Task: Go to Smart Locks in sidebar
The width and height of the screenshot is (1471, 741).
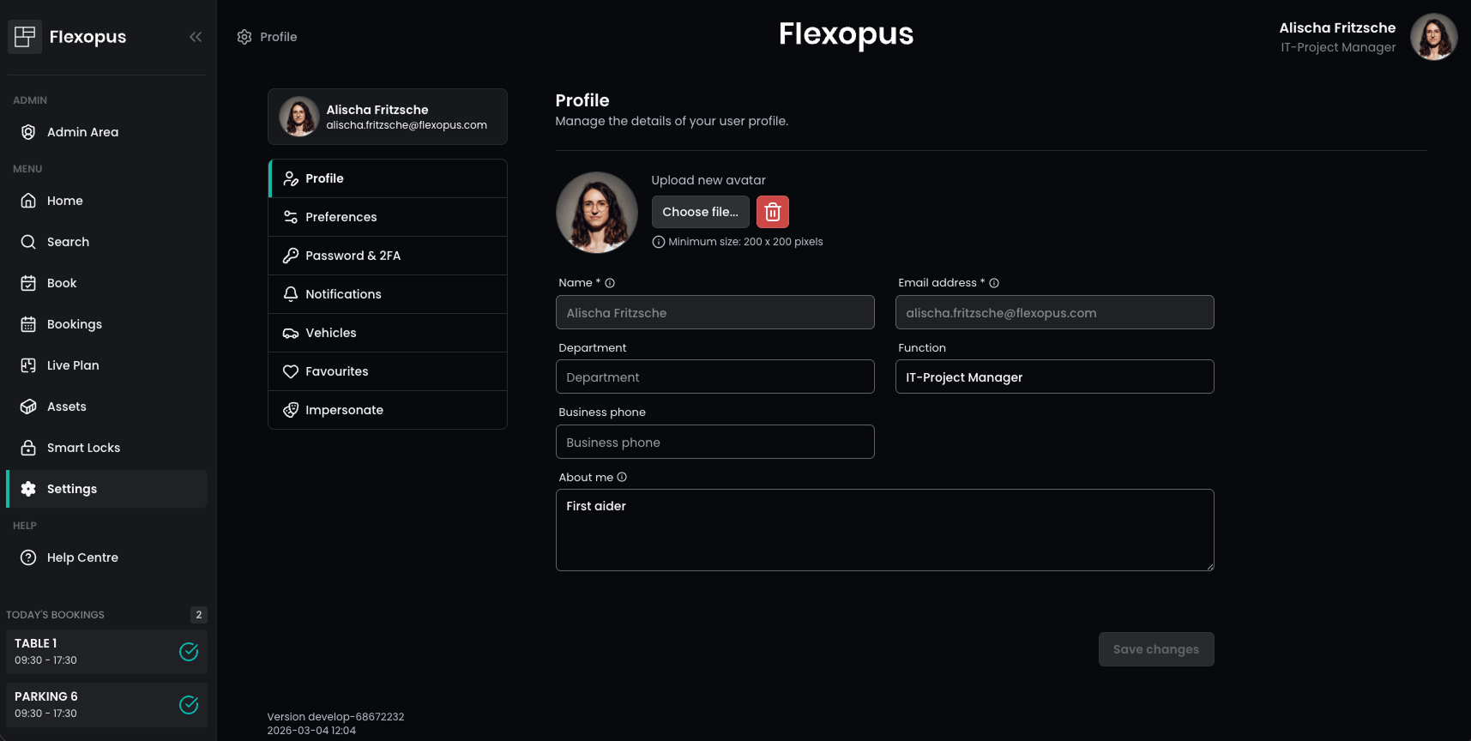Action: click(x=83, y=448)
